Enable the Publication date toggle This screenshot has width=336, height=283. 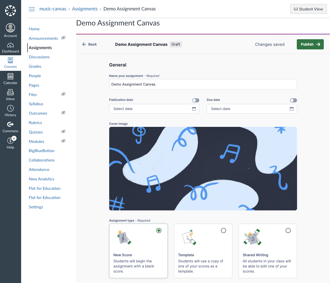(x=195, y=100)
